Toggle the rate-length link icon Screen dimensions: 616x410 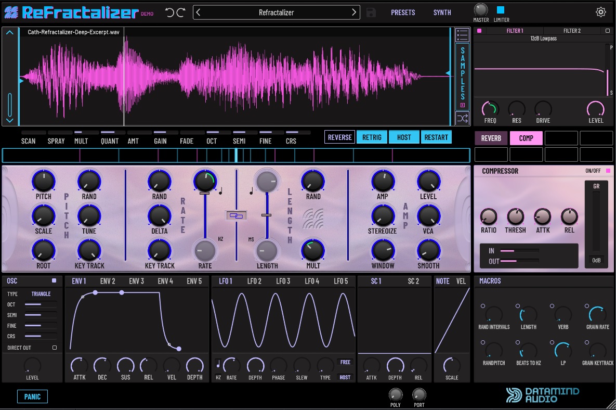pyautogui.click(x=236, y=215)
